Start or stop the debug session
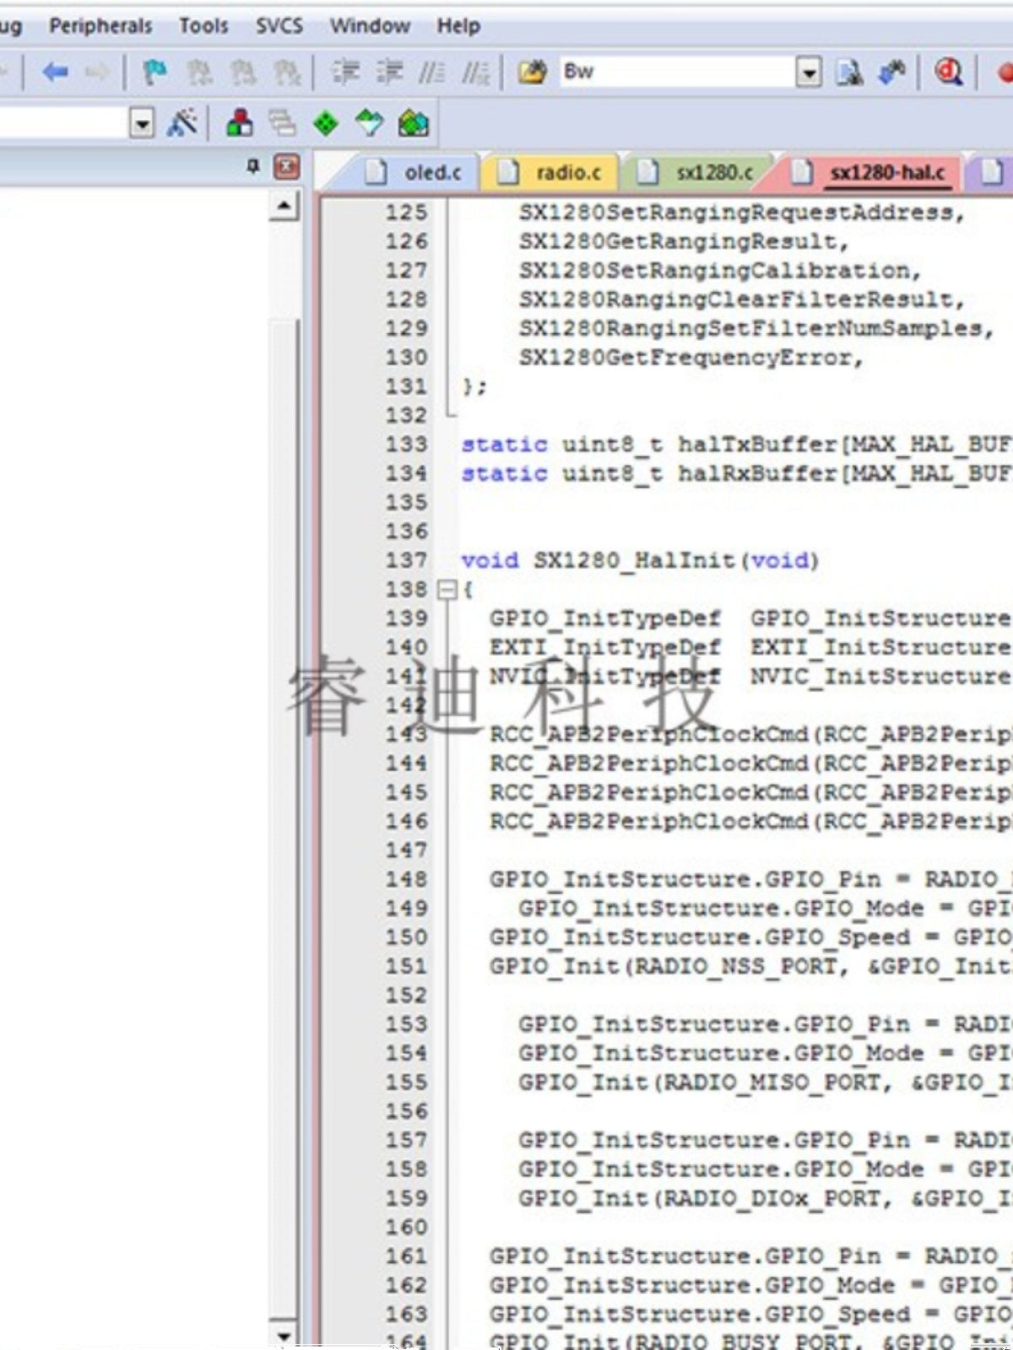Viewport: 1013px width, 1350px height. 949,73
